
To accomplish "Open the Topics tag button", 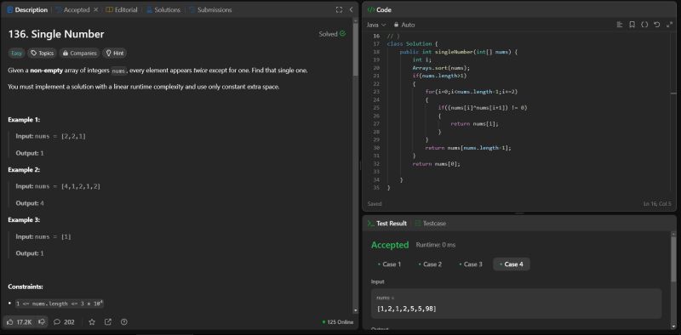I will 42,53.
